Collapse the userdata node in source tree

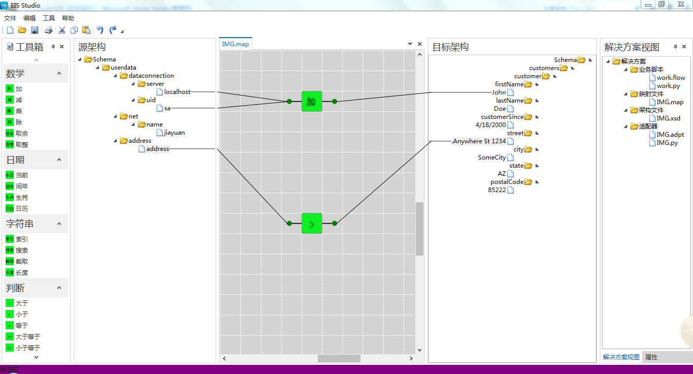98,68
